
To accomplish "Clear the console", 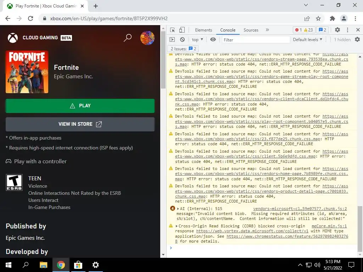I will pos(183,40).
